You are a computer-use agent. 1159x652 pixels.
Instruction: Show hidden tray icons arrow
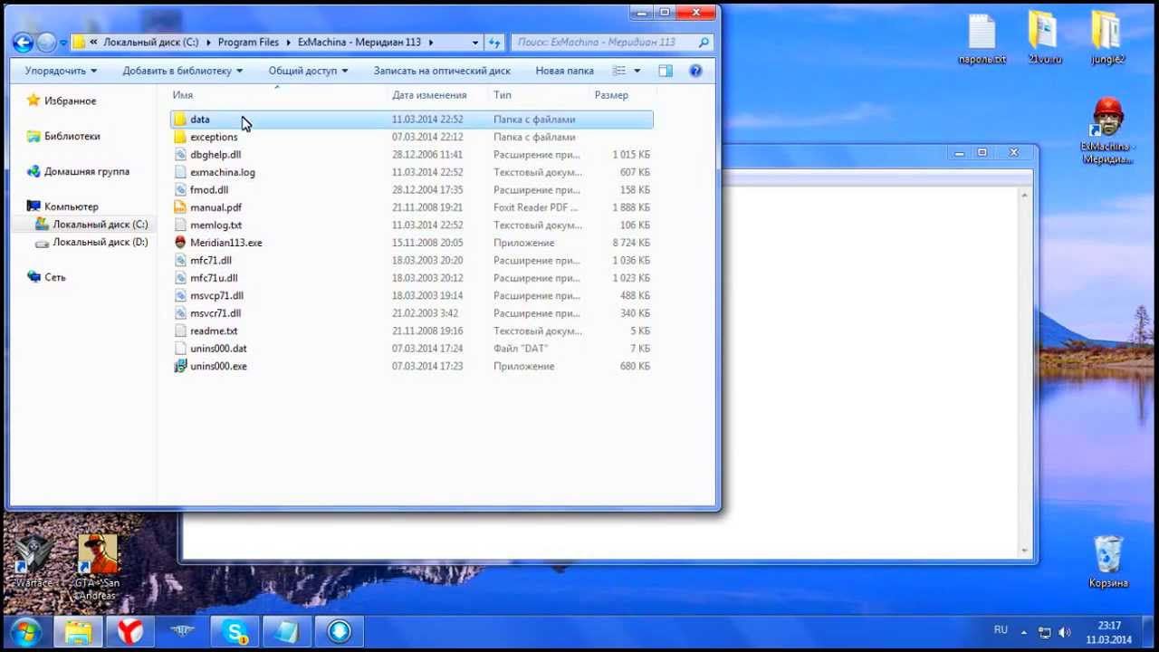click(x=1024, y=632)
